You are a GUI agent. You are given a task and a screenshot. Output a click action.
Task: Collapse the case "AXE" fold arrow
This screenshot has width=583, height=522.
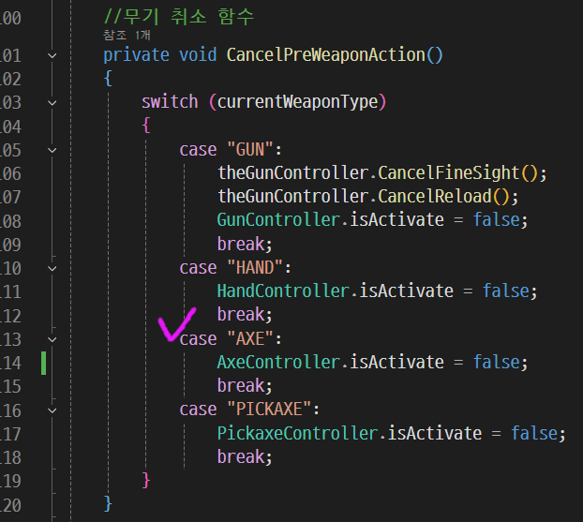click(52, 339)
